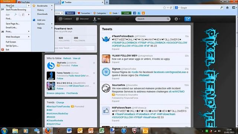Open the #BarclaysTicketTuesday trend

click(58, 106)
